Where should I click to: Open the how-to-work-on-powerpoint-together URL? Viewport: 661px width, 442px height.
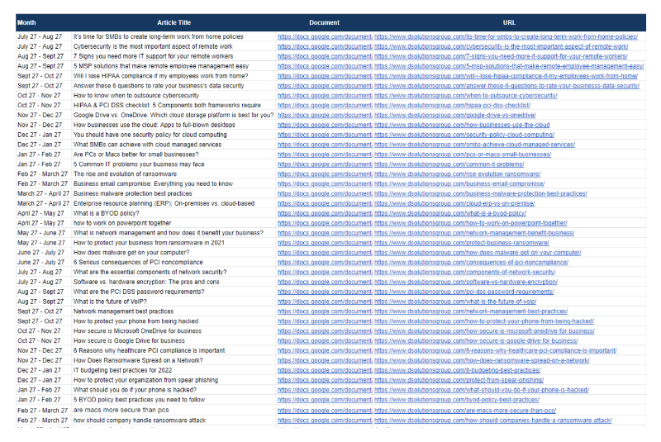point(471,223)
